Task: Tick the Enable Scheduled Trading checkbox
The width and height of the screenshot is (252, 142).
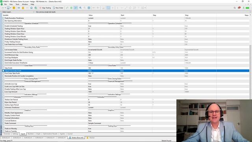Action: click(x=4, y=26)
